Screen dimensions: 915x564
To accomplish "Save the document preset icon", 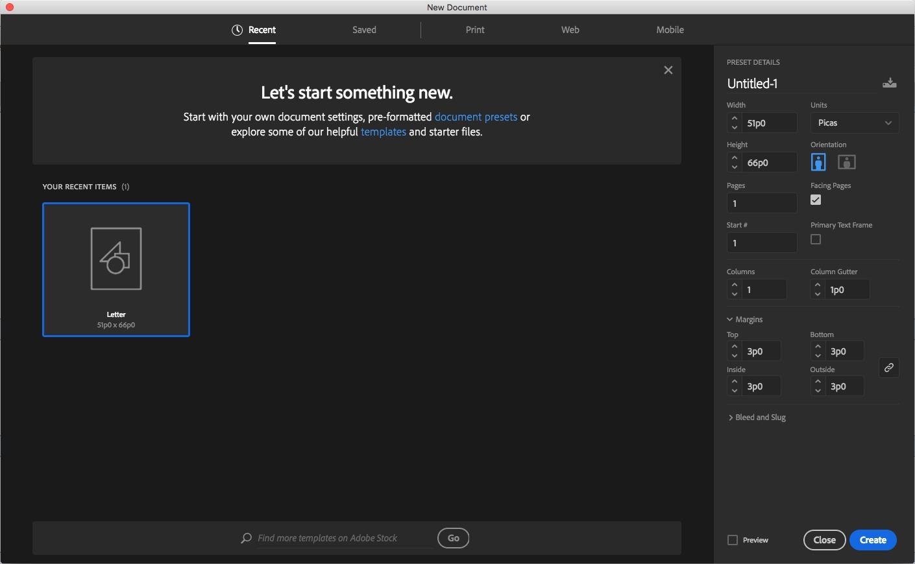I will (x=890, y=83).
